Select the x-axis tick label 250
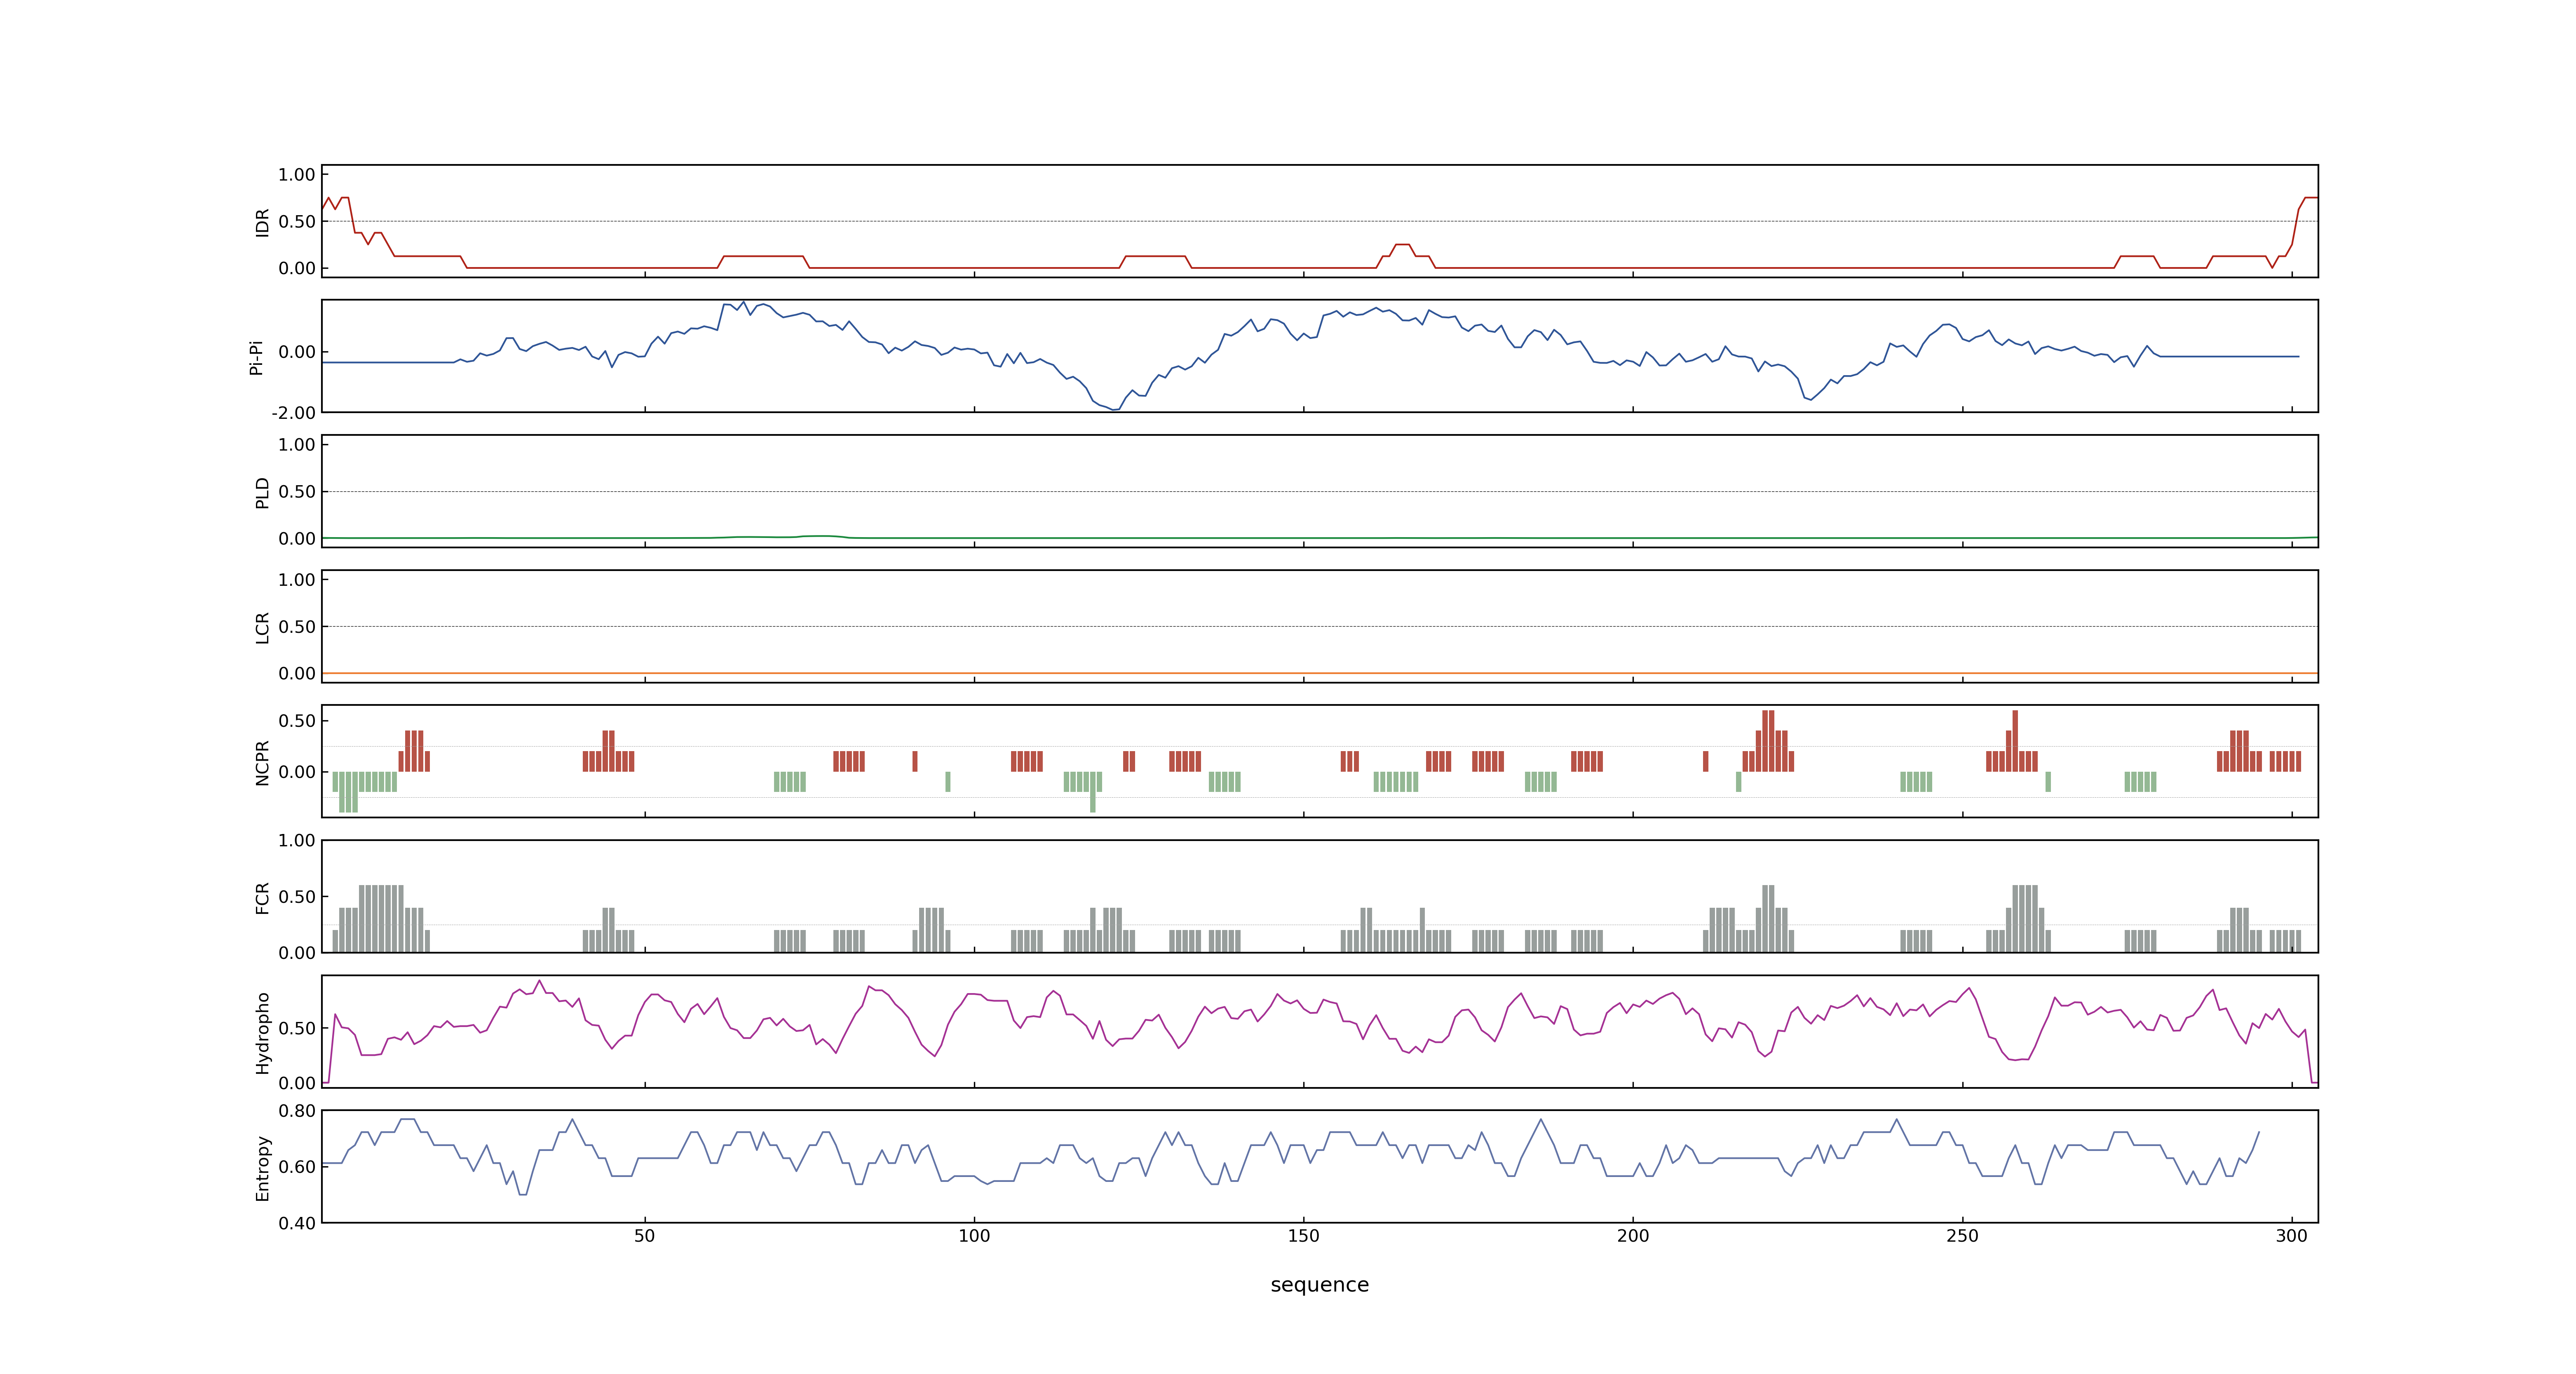This screenshot has width=2576, height=1374. tap(1962, 1236)
